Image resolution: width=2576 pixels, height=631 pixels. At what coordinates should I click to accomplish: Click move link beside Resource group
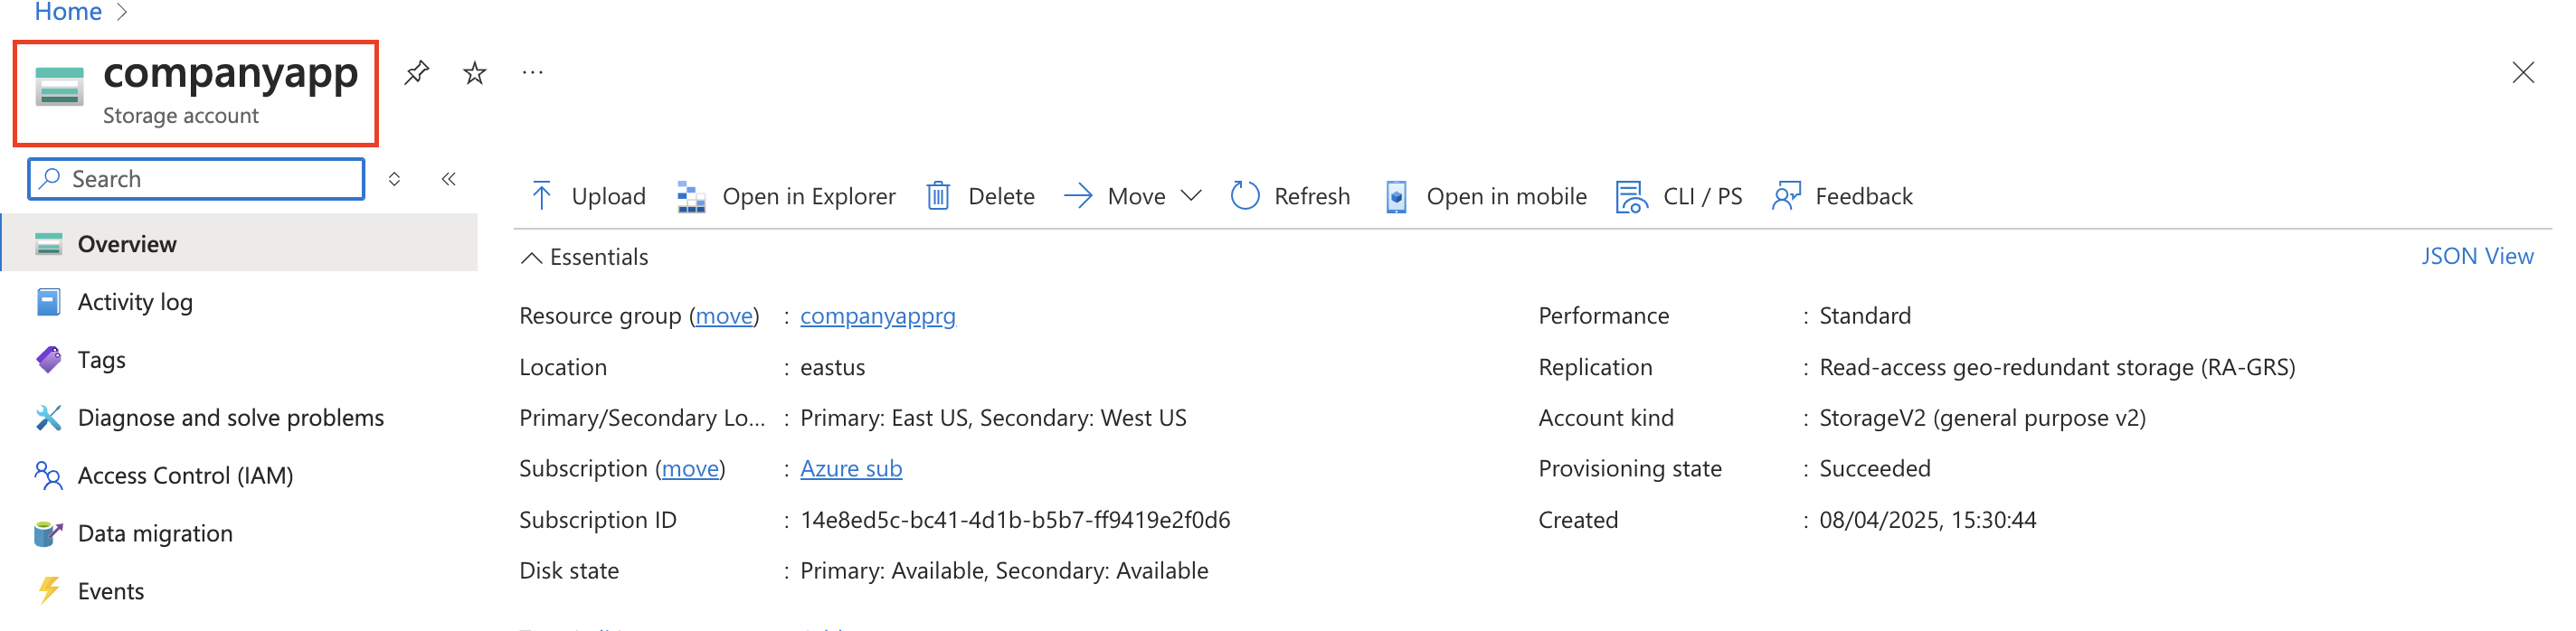point(724,316)
